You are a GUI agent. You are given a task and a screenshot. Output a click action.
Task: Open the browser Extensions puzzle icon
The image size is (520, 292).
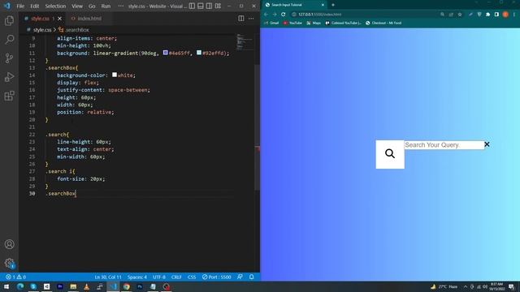click(x=487, y=15)
